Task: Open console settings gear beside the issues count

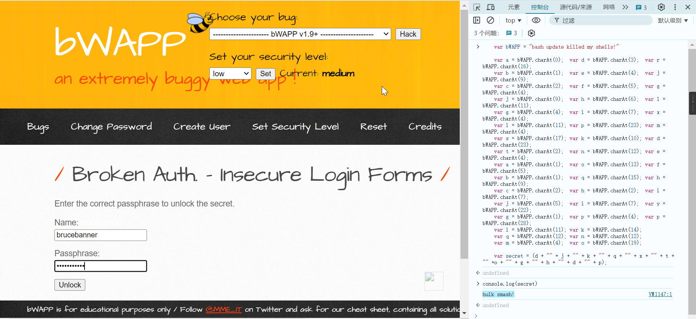Action: [531, 33]
